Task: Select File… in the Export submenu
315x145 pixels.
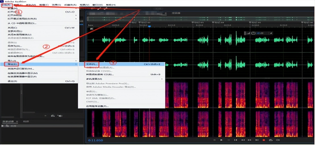Action: tap(92, 64)
